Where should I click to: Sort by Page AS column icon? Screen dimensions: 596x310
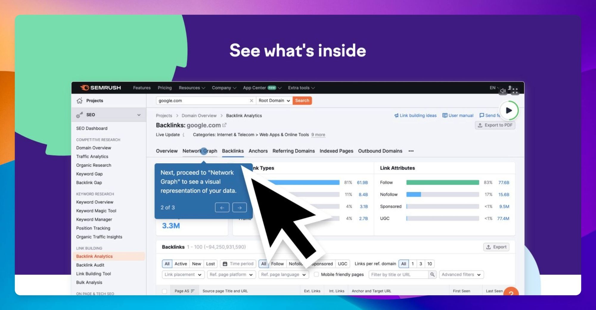coord(193,291)
